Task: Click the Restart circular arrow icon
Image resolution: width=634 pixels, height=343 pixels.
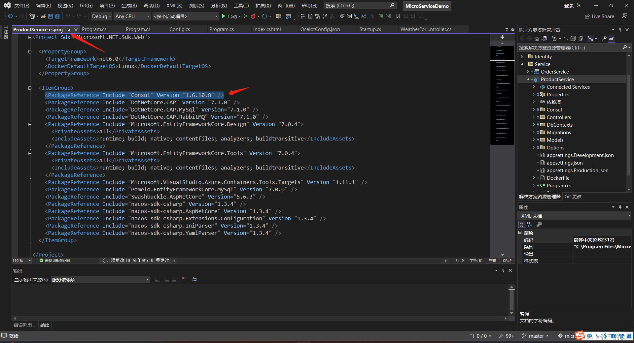Action: 264,16
